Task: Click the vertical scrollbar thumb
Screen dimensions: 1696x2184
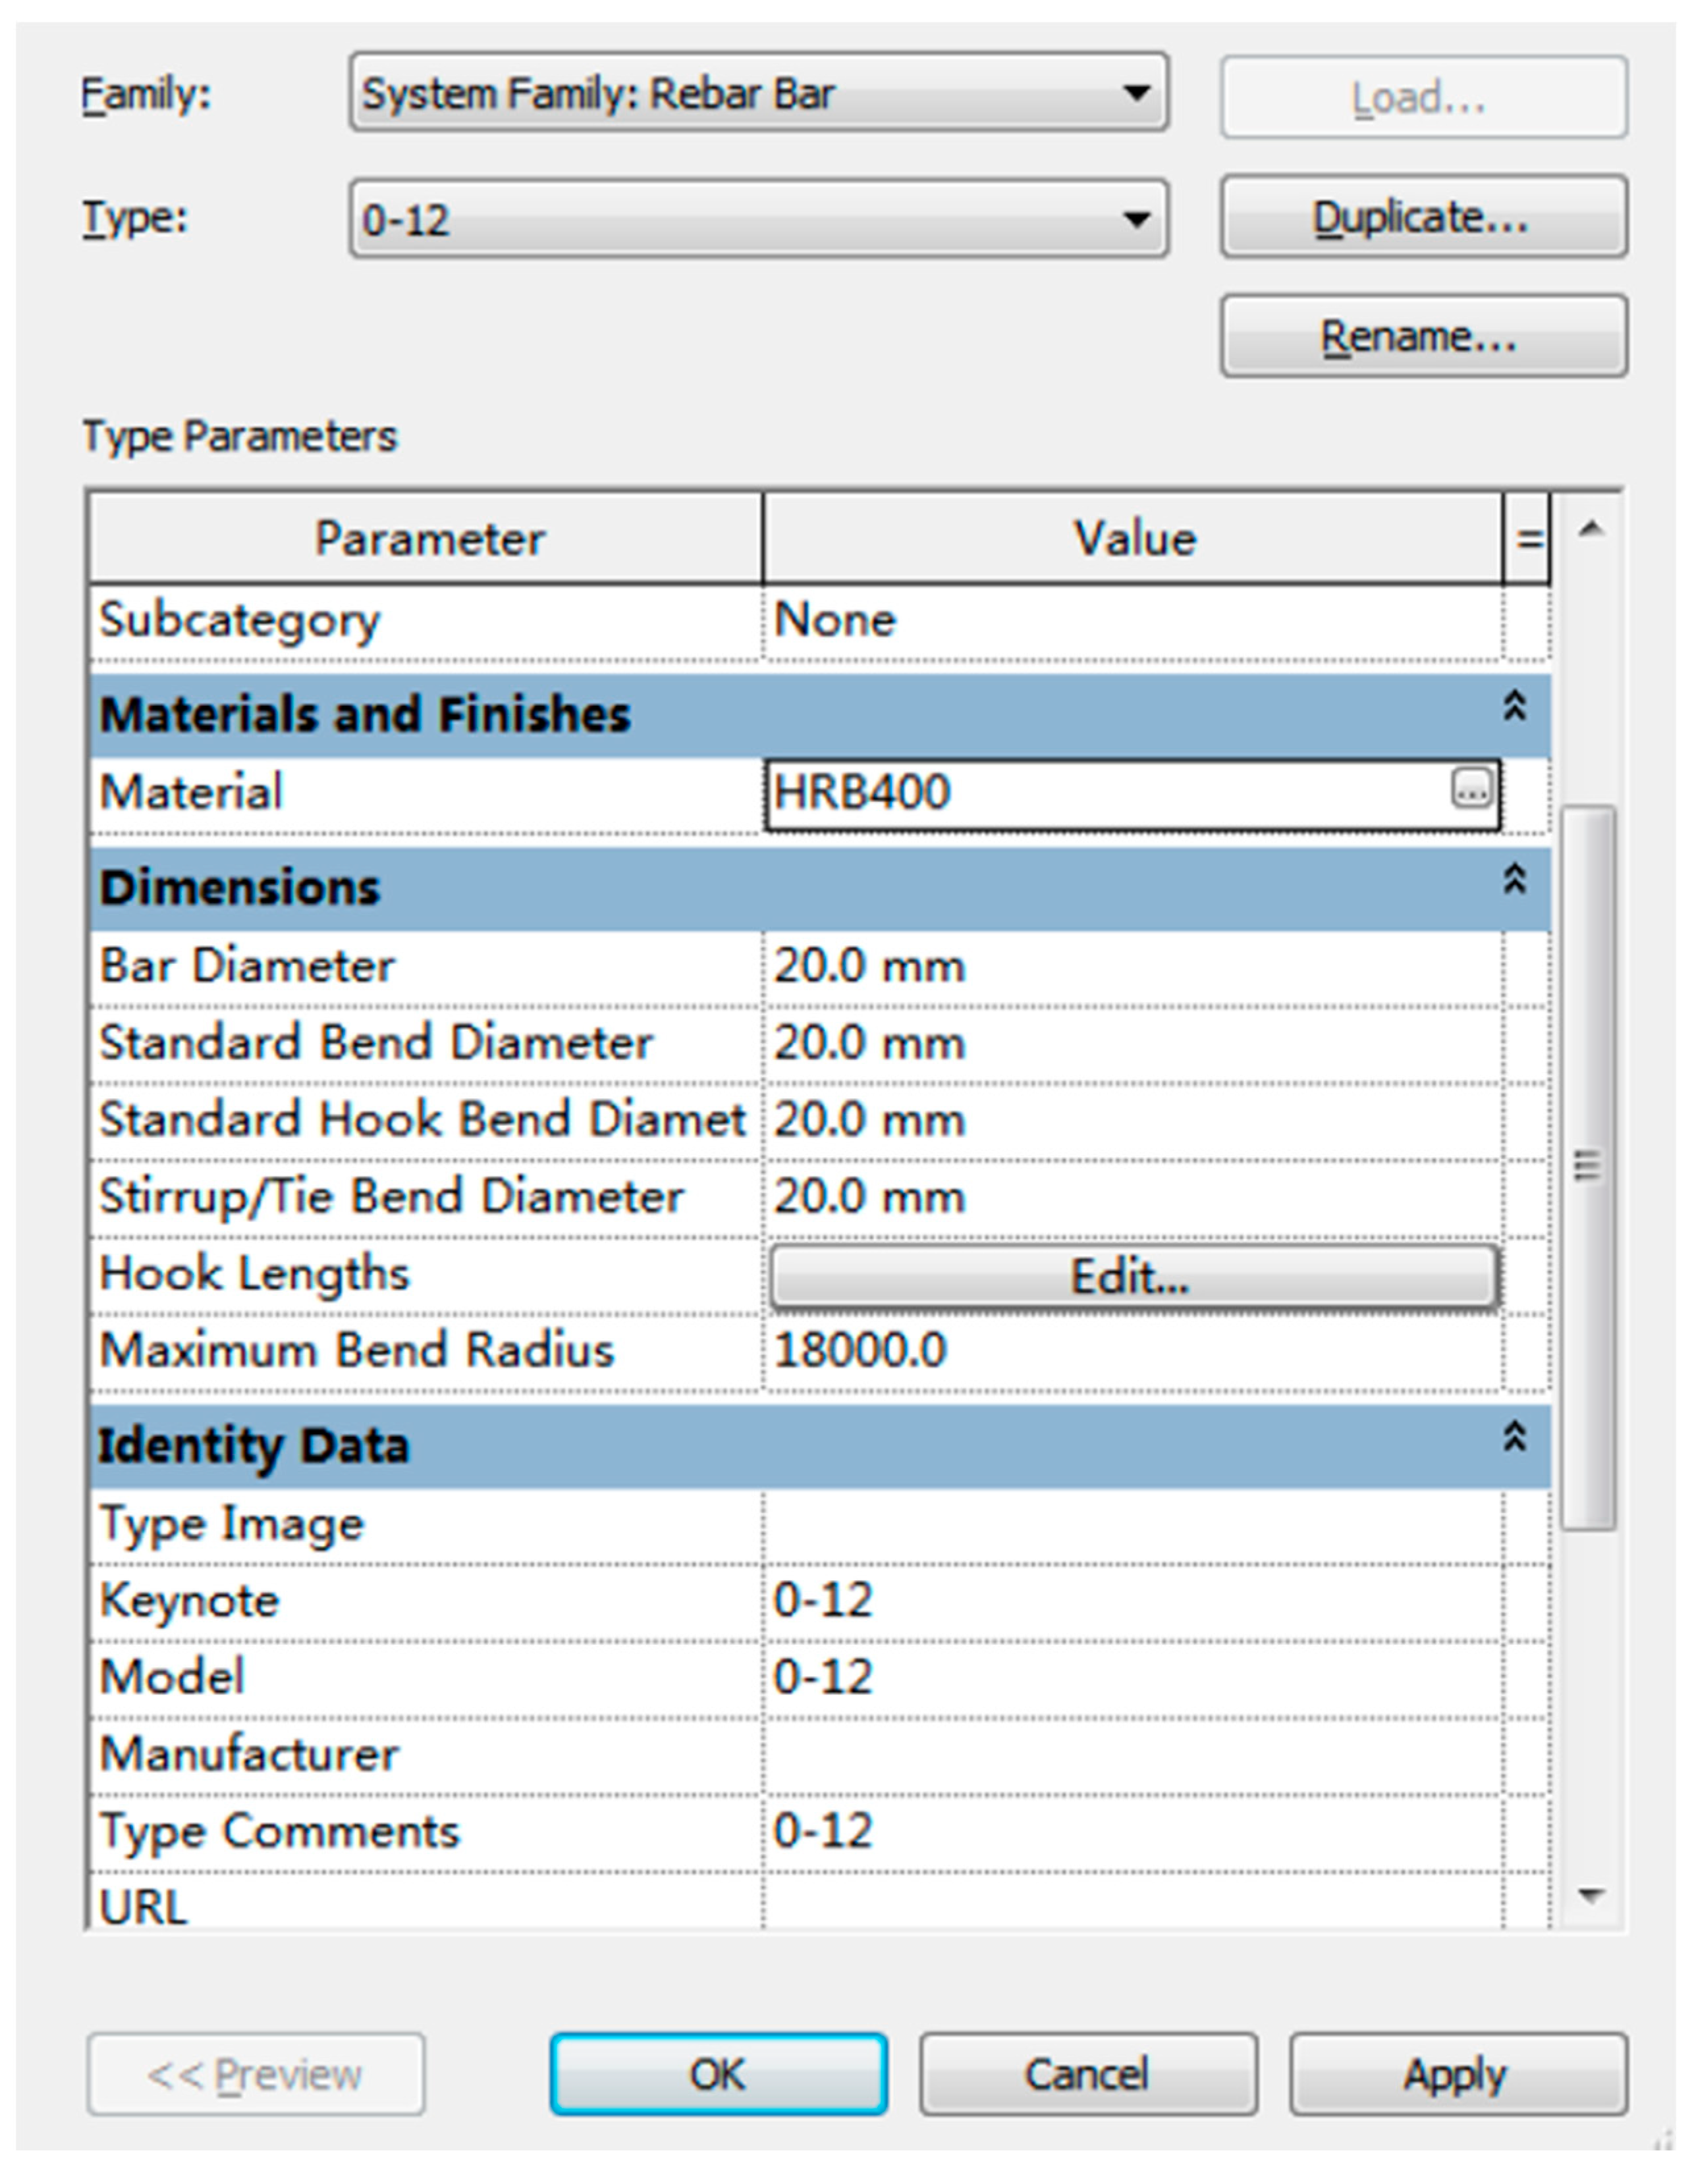Action: 1587,1166
